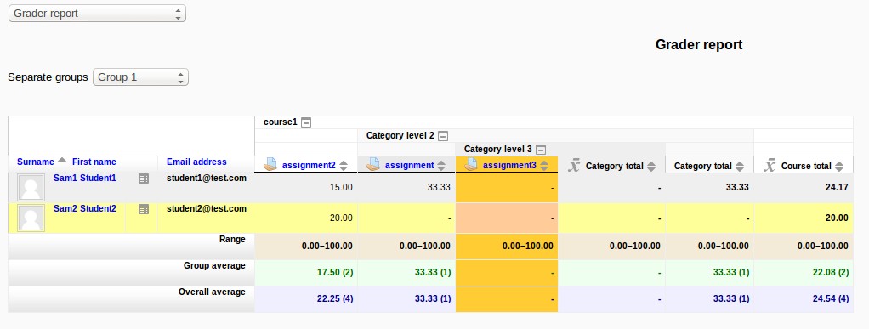Select email student1@test.com

[207, 179]
